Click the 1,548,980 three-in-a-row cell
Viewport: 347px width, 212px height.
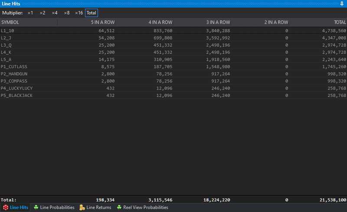218,67
